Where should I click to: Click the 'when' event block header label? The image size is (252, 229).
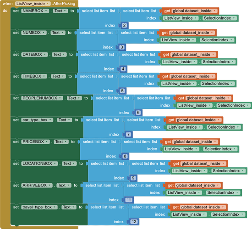[x=7, y=4]
